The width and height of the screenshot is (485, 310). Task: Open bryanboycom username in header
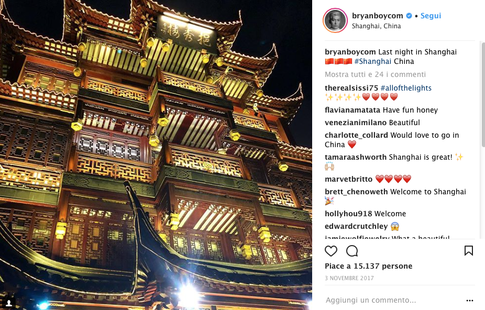click(x=377, y=16)
